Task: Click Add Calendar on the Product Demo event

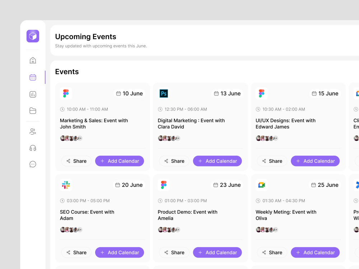Action: point(217,253)
